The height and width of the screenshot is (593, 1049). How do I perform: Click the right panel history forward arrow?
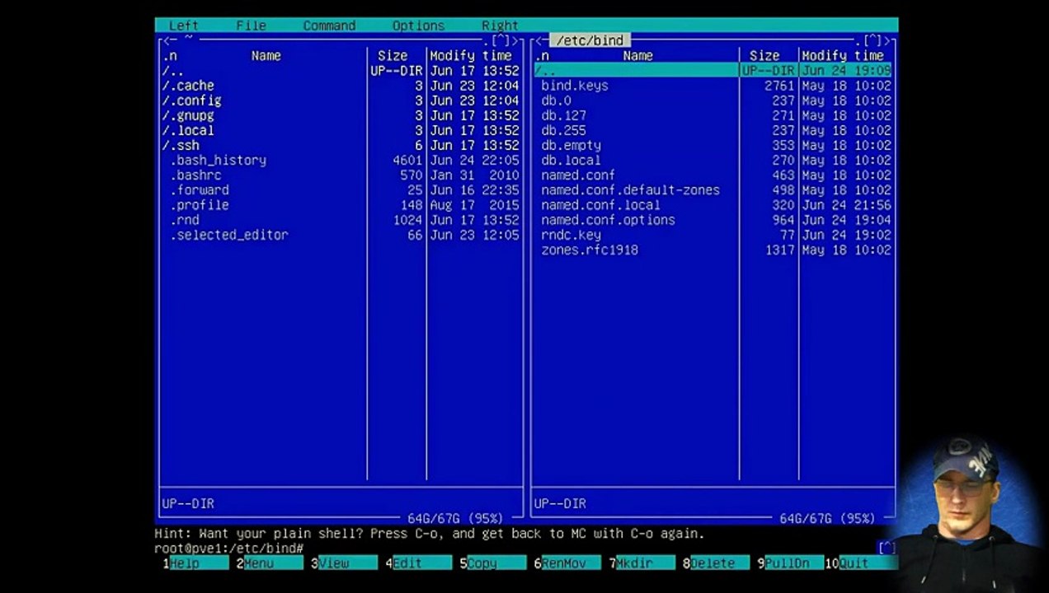tap(888, 40)
